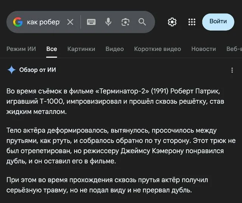Open quick settings gear
This screenshot has height=203, width=242.
tap(172, 22)
